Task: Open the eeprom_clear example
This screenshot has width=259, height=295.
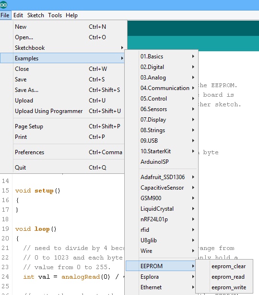Action: coord(224,266)
